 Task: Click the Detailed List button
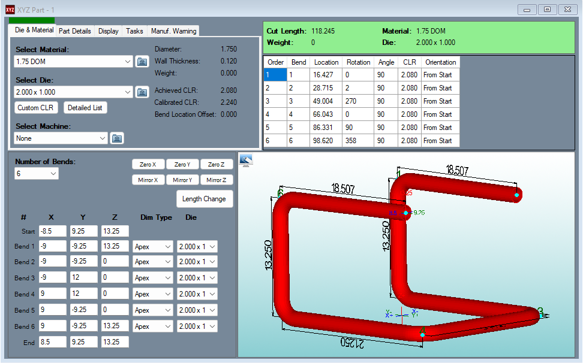(85, 108)
